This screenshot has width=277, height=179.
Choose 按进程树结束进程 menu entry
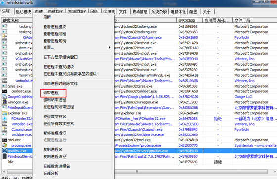[58, 107]
